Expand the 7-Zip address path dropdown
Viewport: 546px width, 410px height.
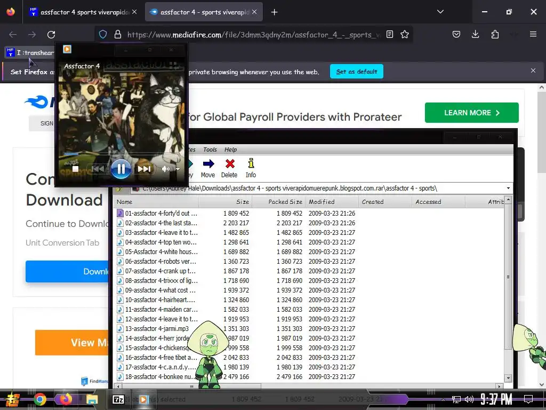pos(508,188)
